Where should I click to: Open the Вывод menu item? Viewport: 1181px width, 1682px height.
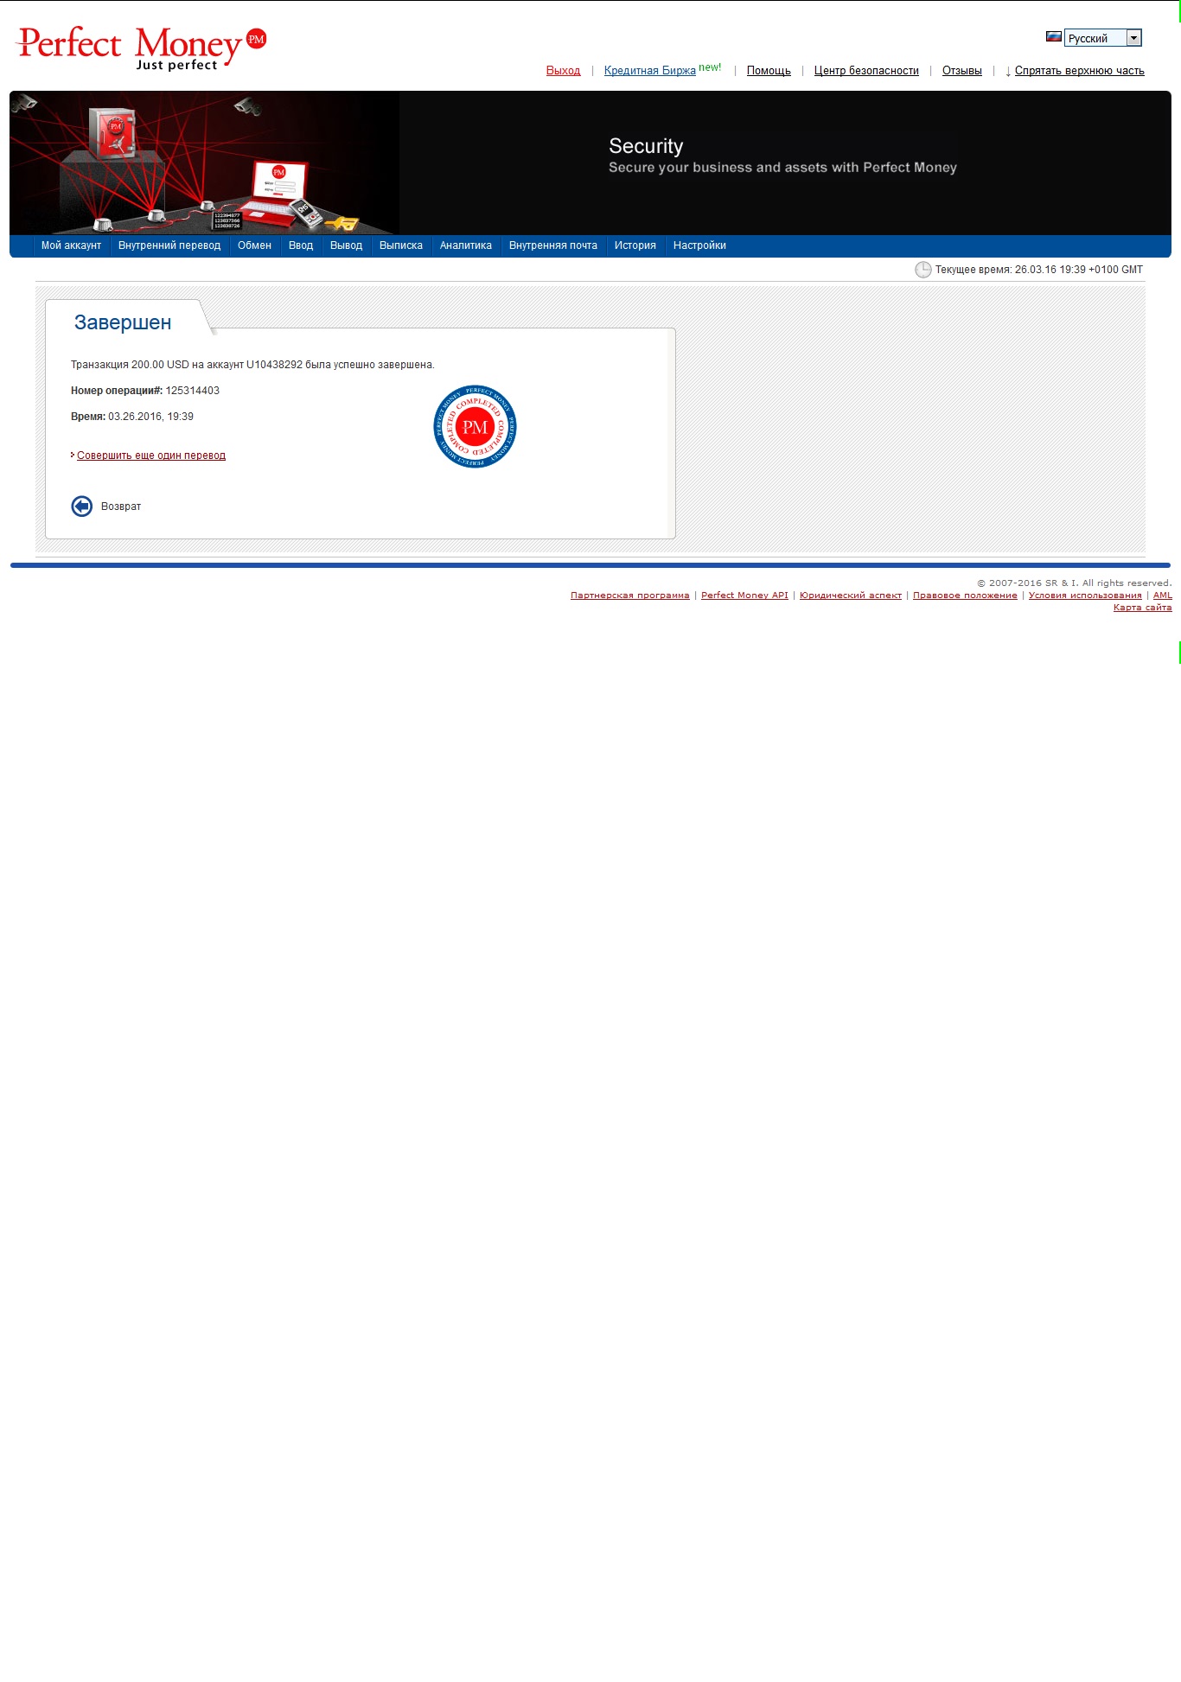click(346, 245)
